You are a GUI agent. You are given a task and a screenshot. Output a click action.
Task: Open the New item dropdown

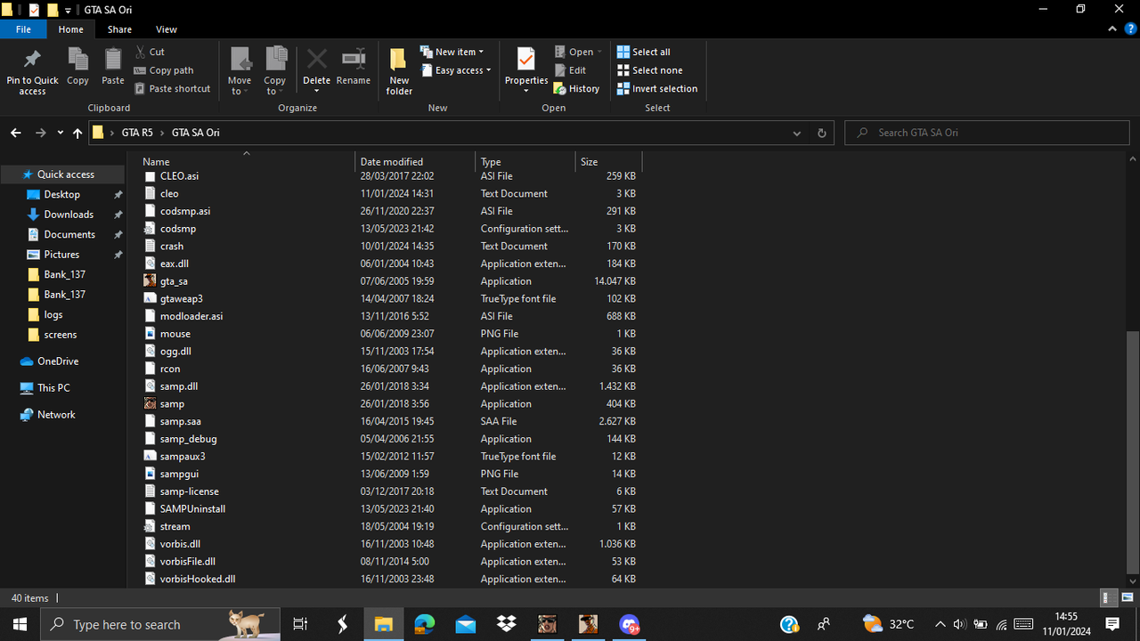[452, 52]
